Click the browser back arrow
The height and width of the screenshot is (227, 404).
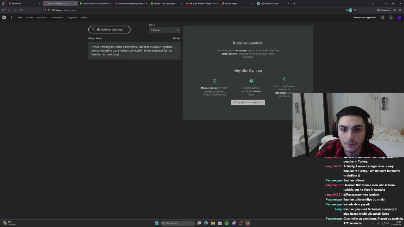pyautogui.click(x=9, y=10)
